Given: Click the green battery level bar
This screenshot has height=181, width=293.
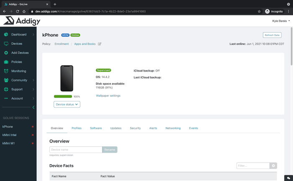Looking at the screenshot, I should (x=63, y=97).
